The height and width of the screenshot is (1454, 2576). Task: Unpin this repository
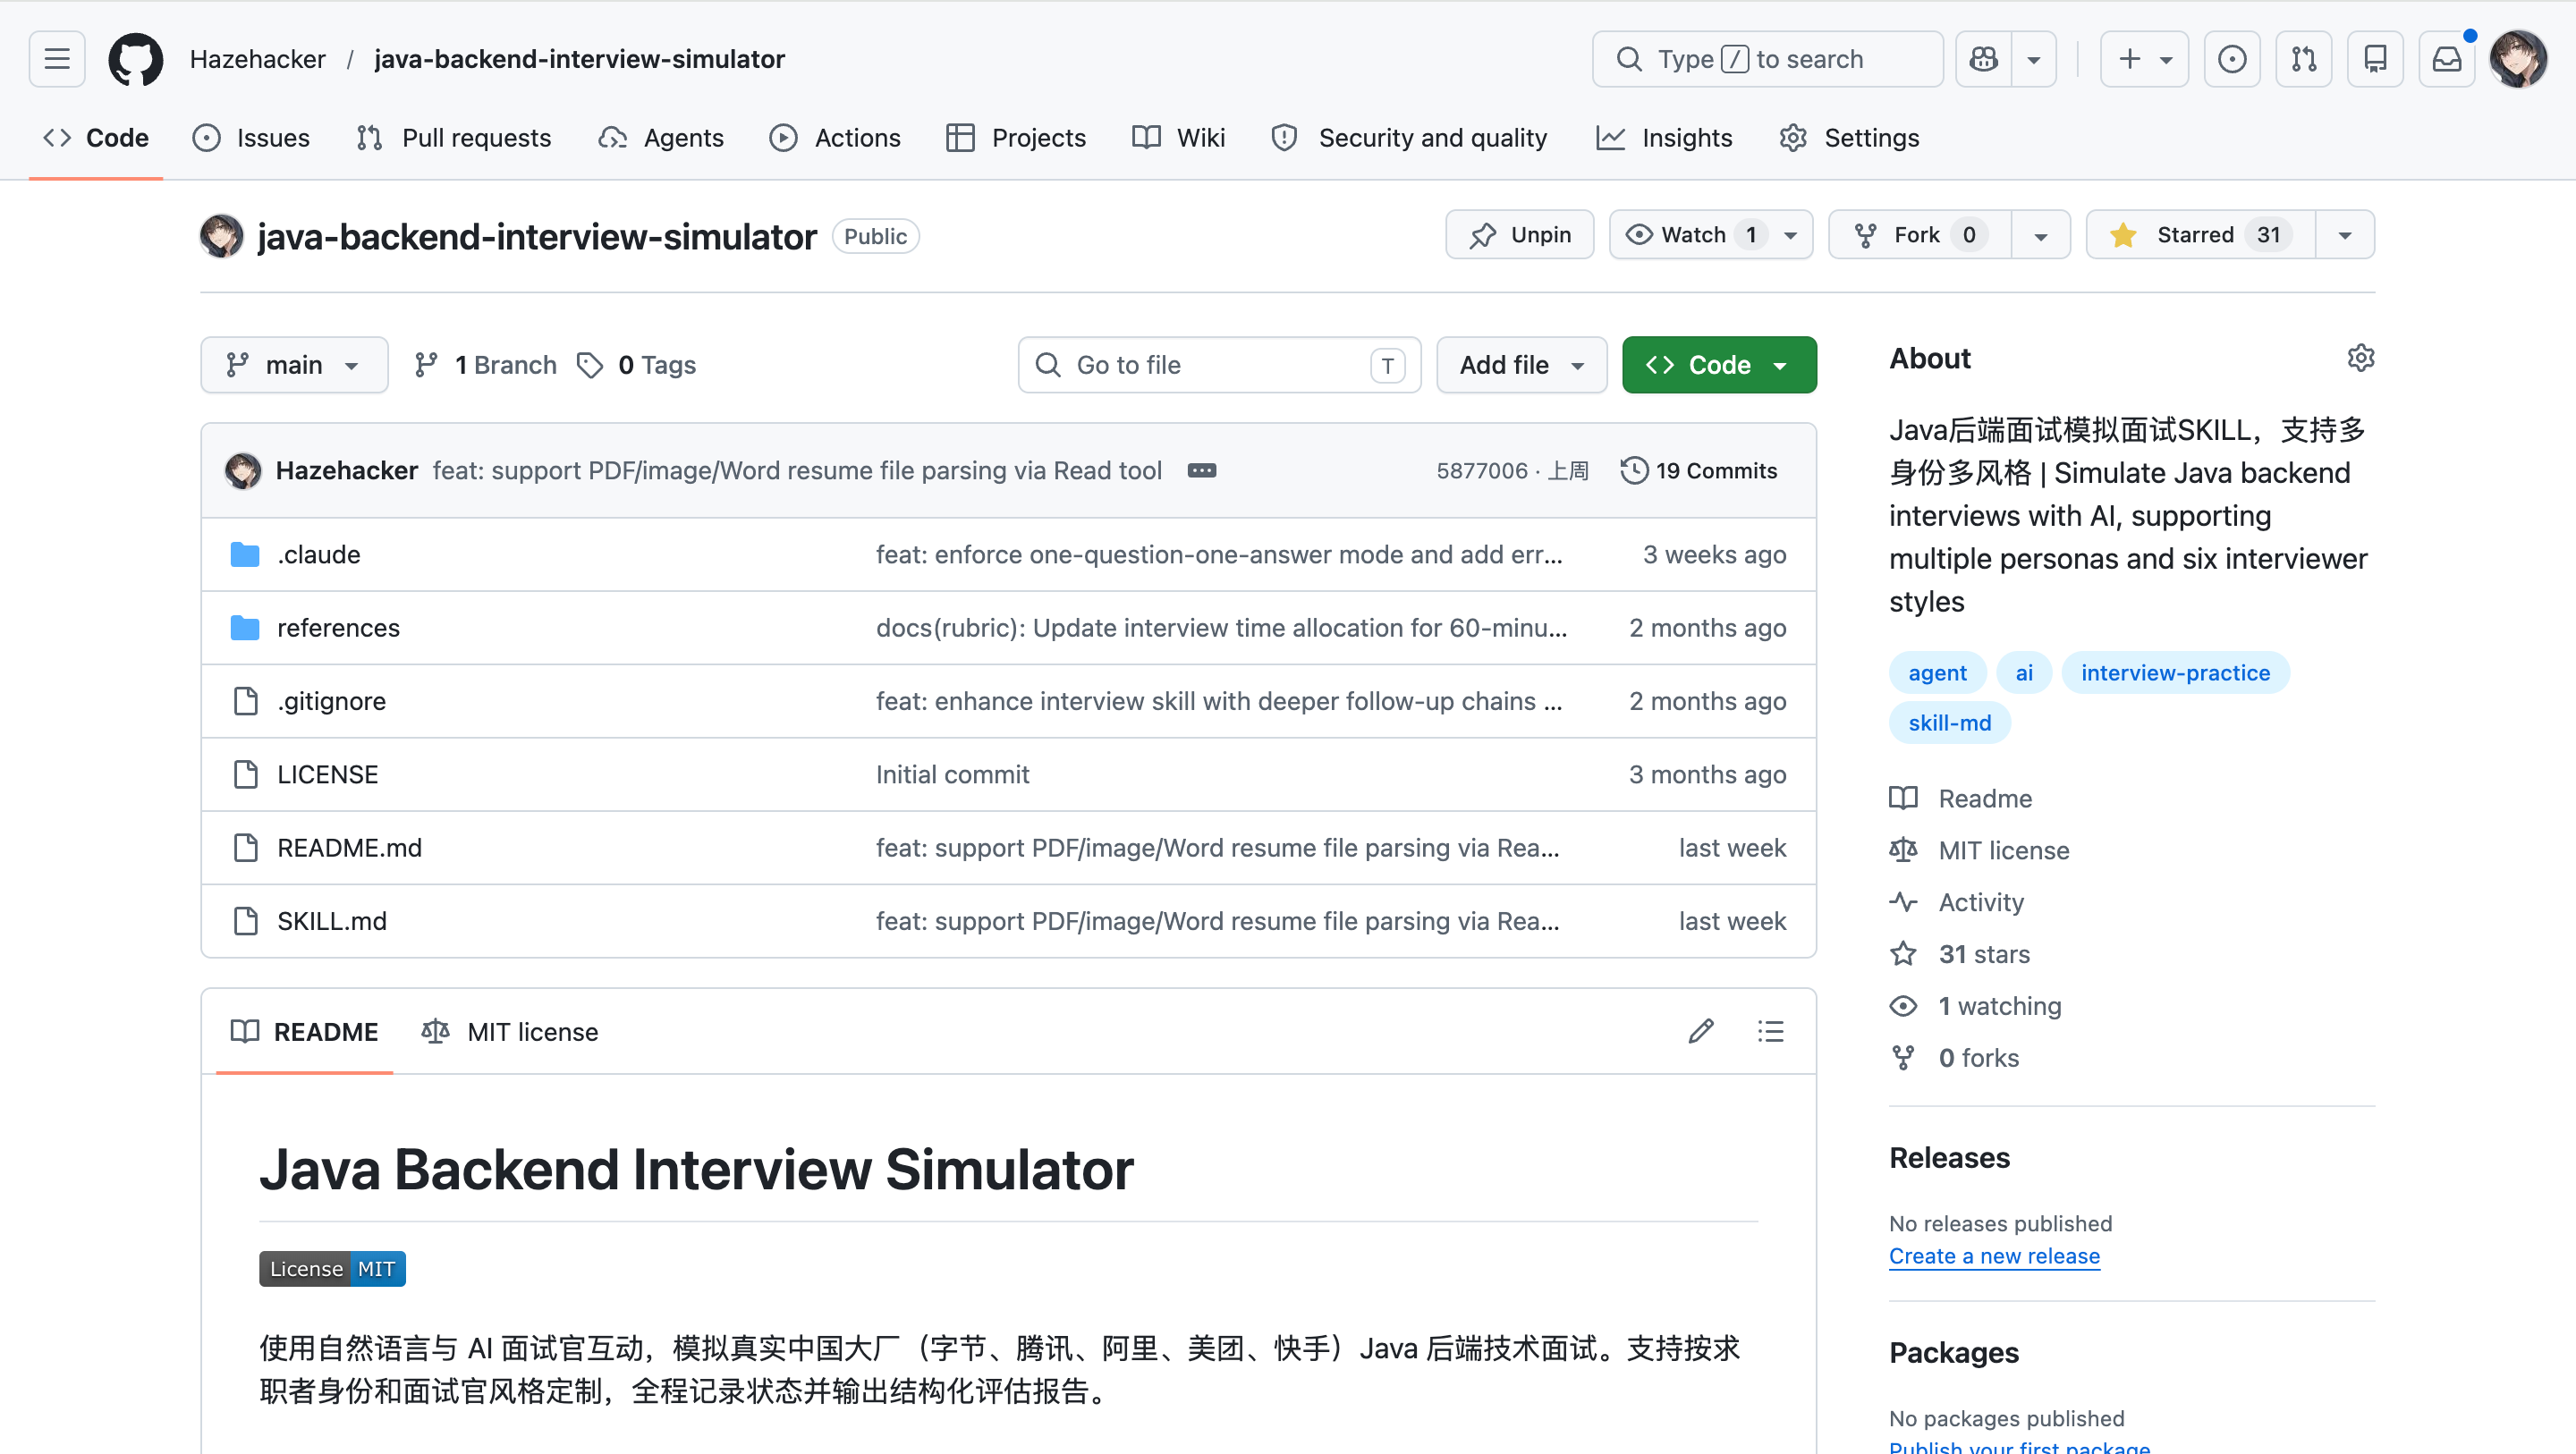(1519, 235)
